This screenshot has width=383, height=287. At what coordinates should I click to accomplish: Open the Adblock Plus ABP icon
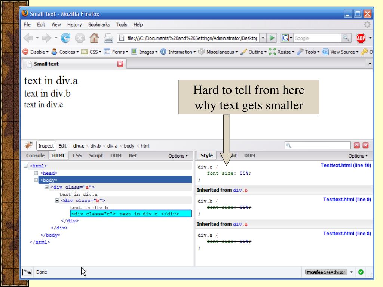tap(361, 38)
